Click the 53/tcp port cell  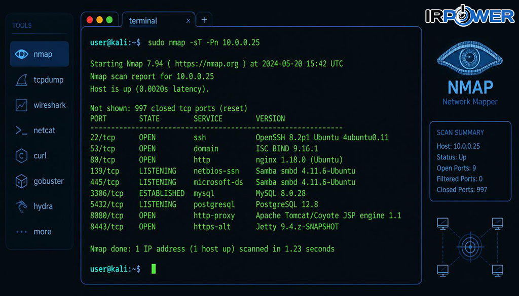pyautogui.click(x=102, y=149)
